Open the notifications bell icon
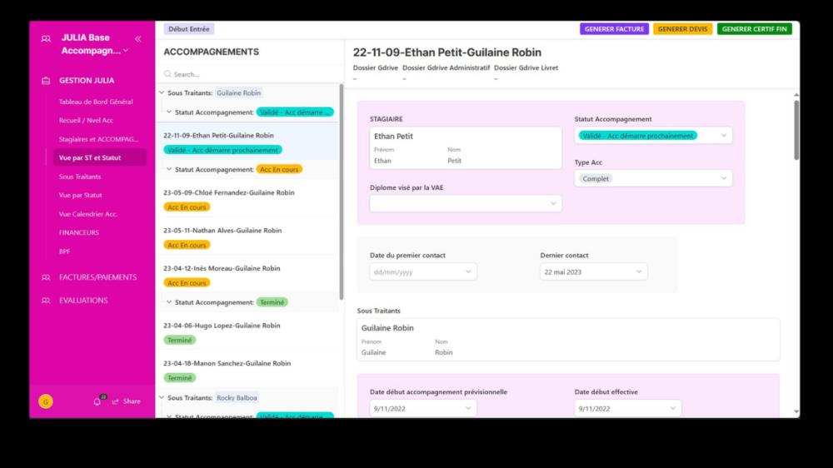Viewport: 833px width, 468px height. (x=97, y=401)
